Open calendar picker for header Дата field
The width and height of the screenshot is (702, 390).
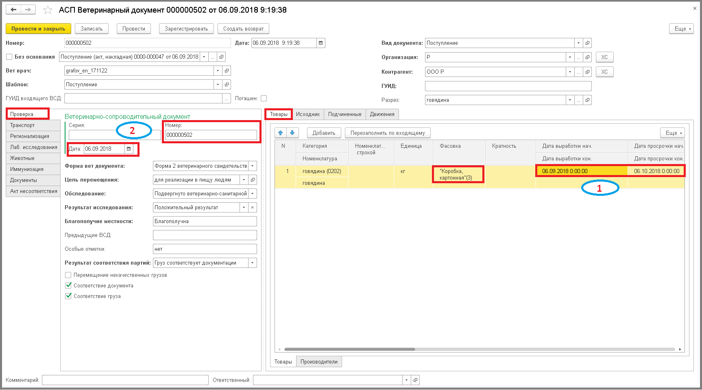(320, 43)
